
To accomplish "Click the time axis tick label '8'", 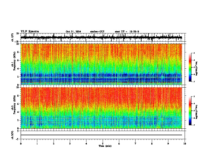I will click(x=152, y=144).
